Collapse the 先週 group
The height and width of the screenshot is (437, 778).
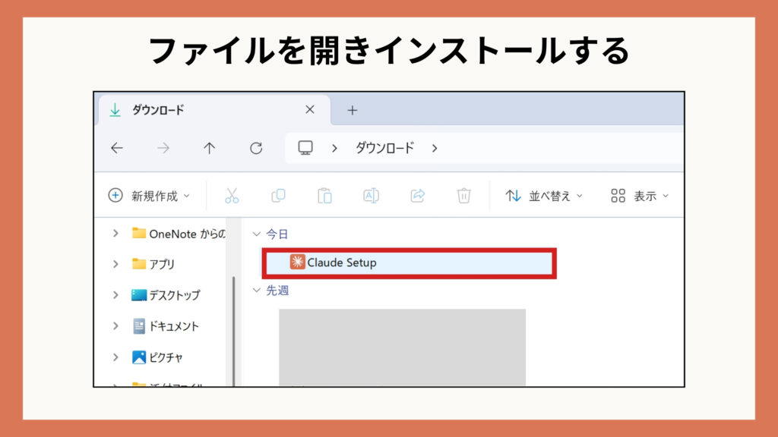(257, 291)
